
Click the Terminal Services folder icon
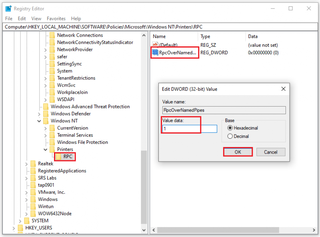tap(52, 135)
